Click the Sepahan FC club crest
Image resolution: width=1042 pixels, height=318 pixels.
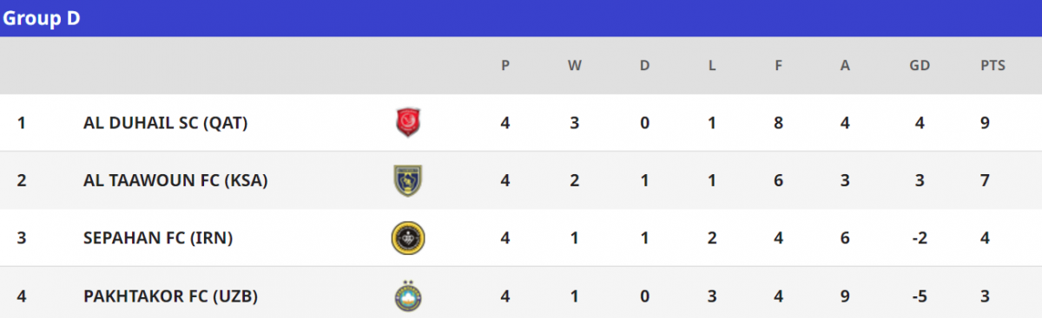click(408, 237)
